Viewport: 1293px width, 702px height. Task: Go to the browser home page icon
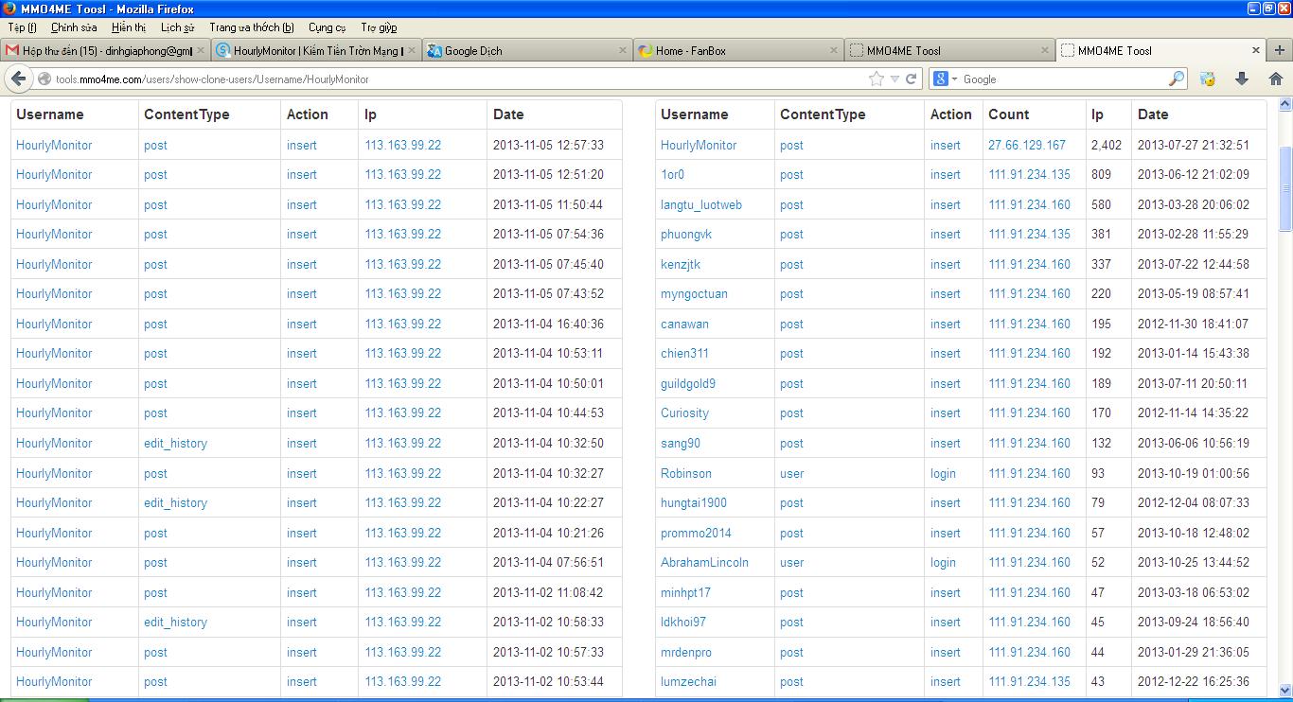pyautogui.click(x=1275, y=79)
